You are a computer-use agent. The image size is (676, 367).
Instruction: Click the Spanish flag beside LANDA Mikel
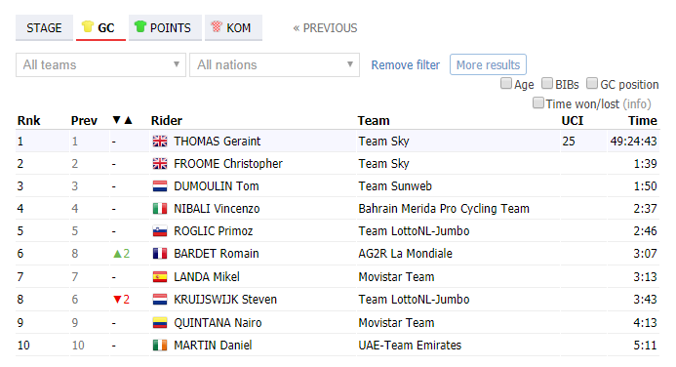160,276
